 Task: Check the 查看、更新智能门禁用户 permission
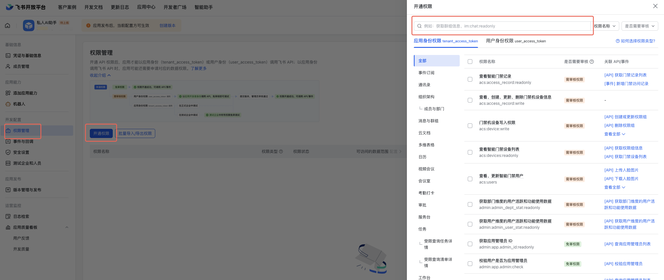470,179
